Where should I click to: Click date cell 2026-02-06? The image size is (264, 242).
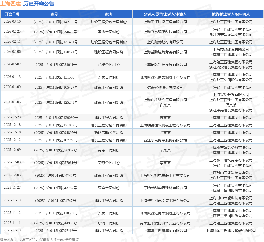coord(12,52)
